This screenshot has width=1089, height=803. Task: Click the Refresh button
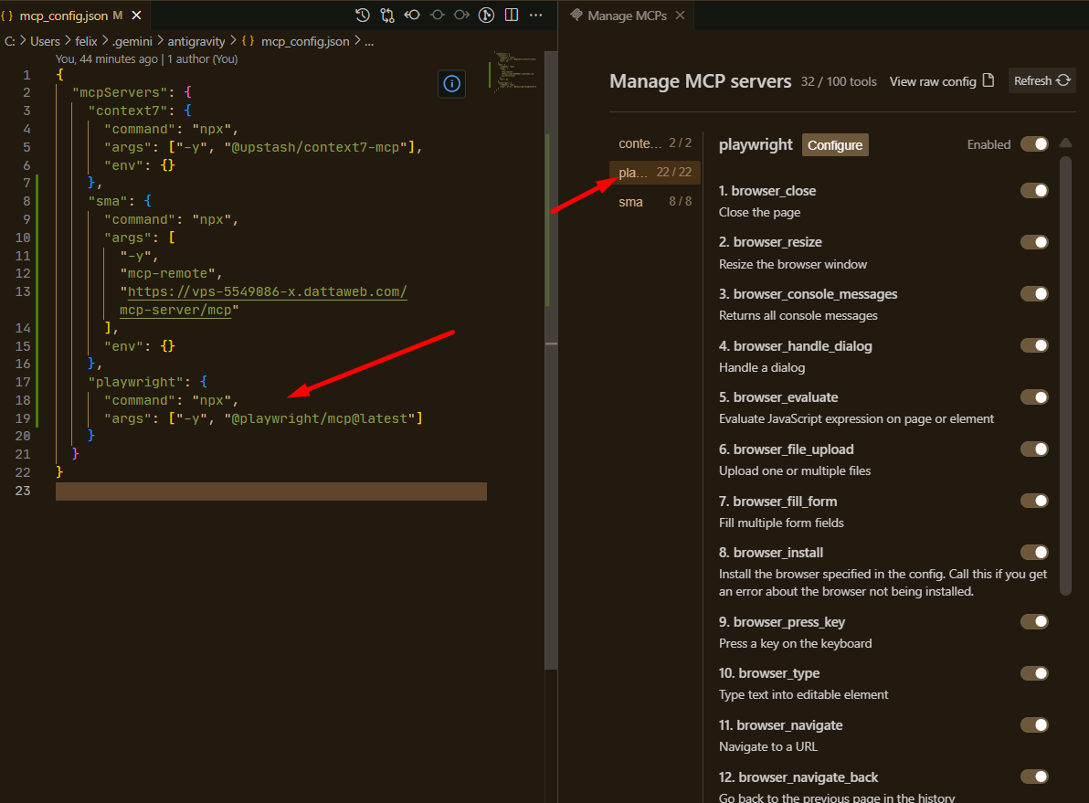point(1041,80)
